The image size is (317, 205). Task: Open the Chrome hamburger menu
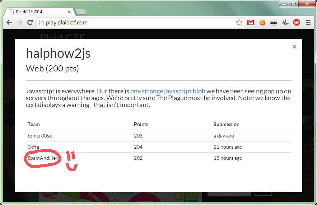pyautogui.click(x=308, y=23)
